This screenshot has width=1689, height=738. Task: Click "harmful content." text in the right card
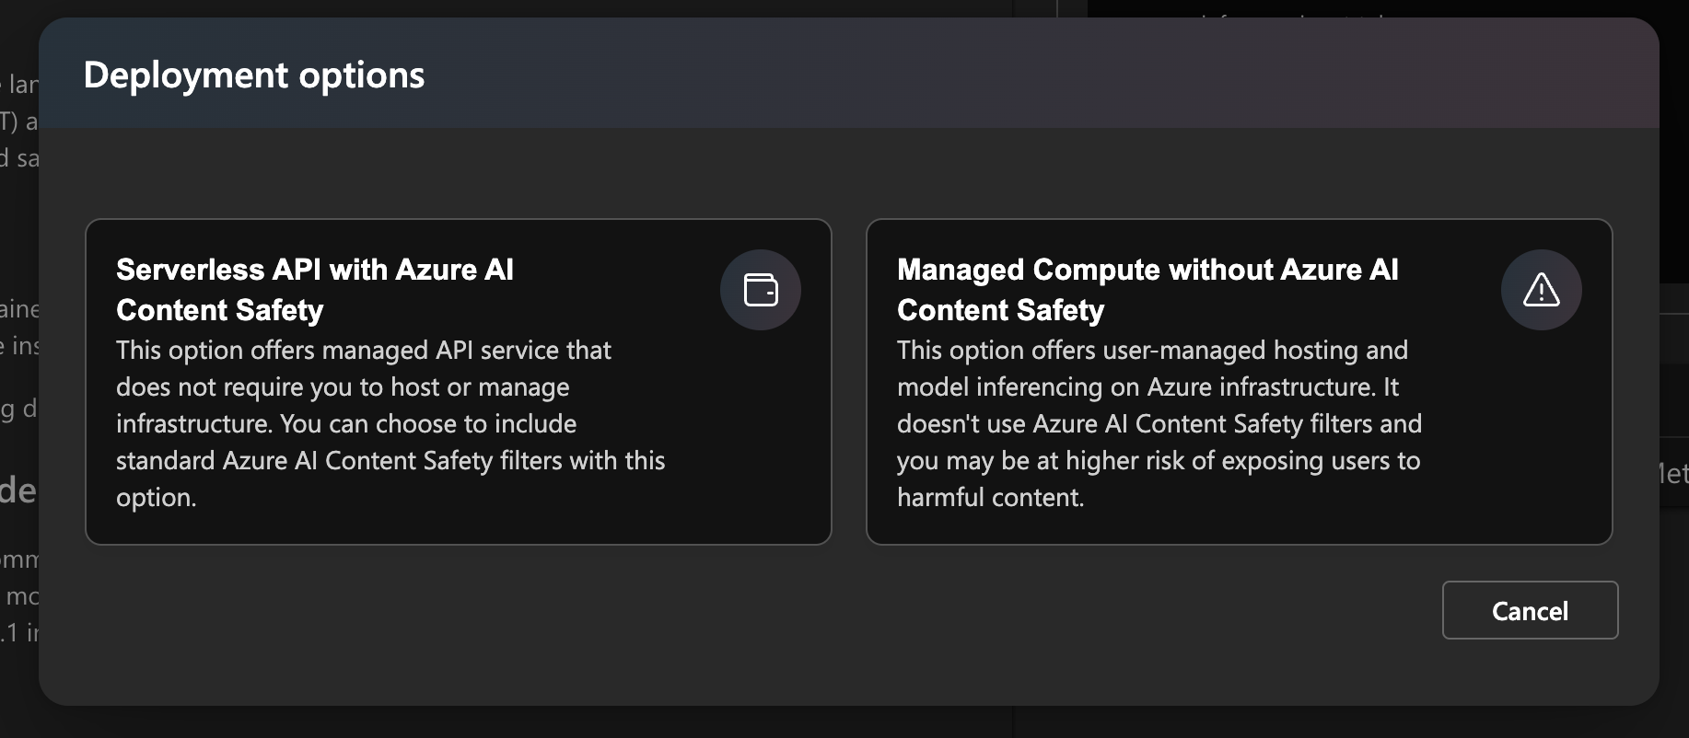coord(991,498)
